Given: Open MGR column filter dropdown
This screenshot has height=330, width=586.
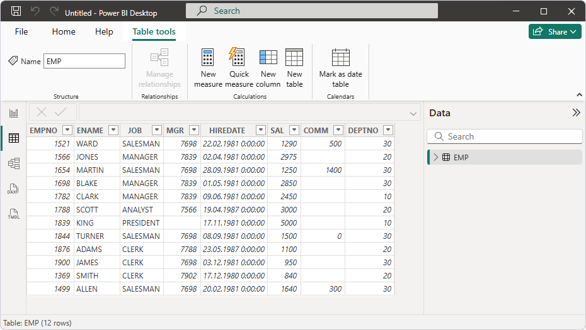Looking at the screenshot, I should coord(194,130).
